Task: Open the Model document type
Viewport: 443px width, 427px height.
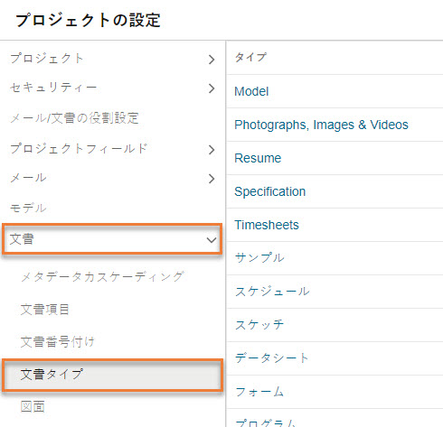Action: coord(251,91)
